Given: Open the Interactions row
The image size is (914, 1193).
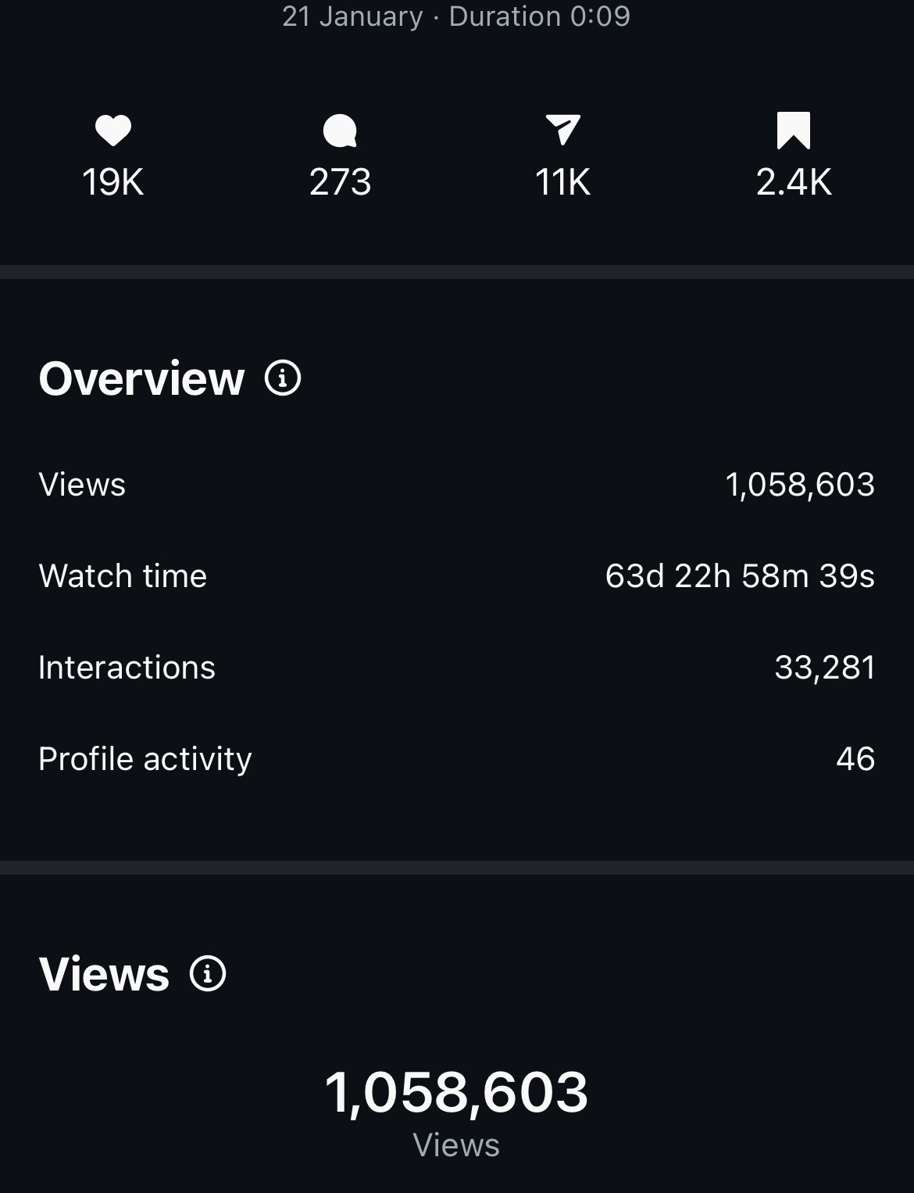Looking at the screenshot, I should point(457,668).
